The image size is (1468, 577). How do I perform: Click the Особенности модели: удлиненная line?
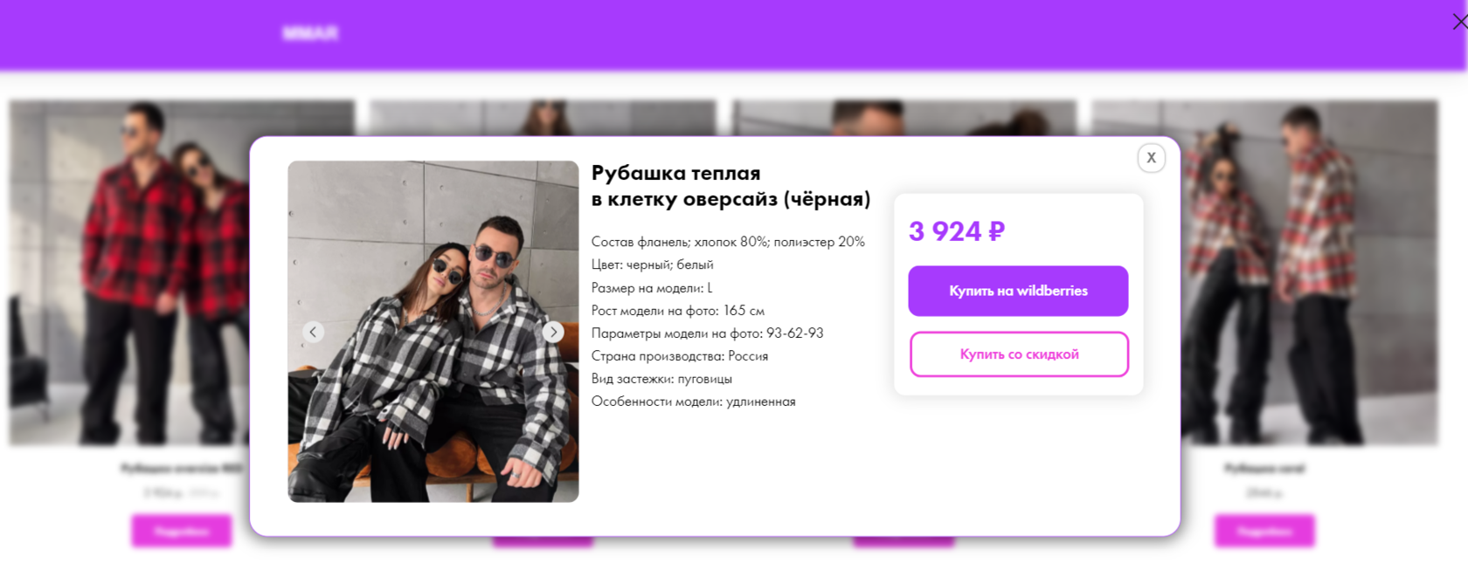click(x=694, y=402)
